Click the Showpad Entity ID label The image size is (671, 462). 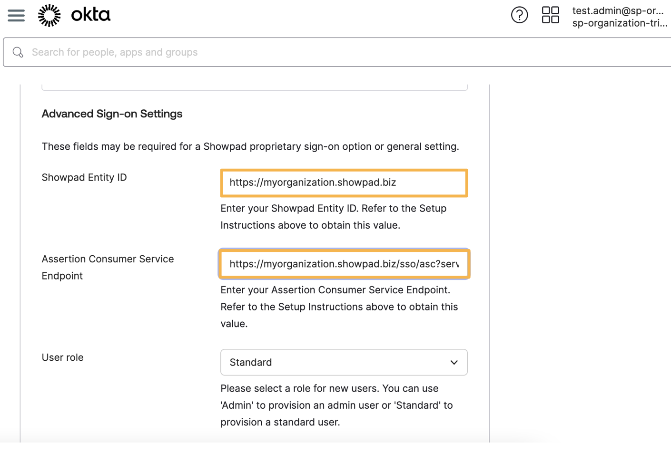(84, 177)
